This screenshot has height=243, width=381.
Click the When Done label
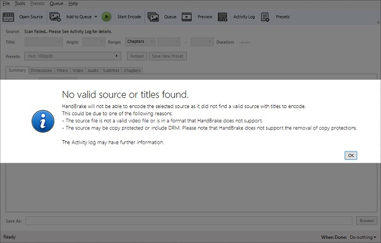click(x=334, y=237)
